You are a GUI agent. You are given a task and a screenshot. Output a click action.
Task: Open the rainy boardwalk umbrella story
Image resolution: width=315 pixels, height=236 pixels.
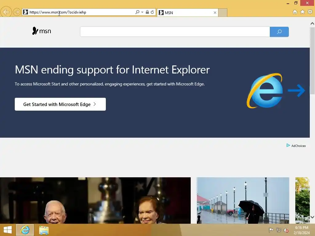(x=243, y=200)
